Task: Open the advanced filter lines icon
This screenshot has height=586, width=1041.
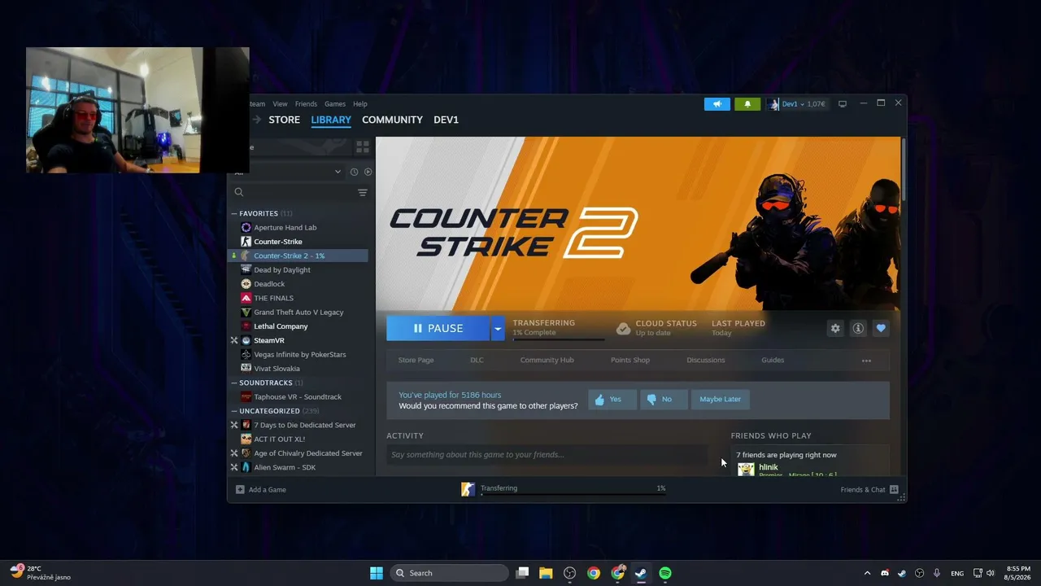Action: tap(363, 193)
